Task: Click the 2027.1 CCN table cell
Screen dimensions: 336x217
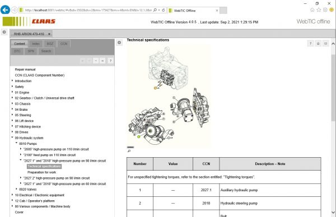Action: 206,190
